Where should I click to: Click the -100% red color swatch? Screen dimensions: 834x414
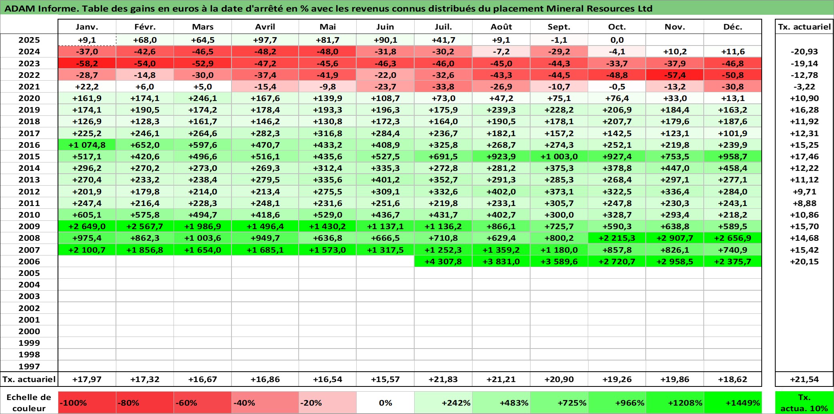(87, 402)
